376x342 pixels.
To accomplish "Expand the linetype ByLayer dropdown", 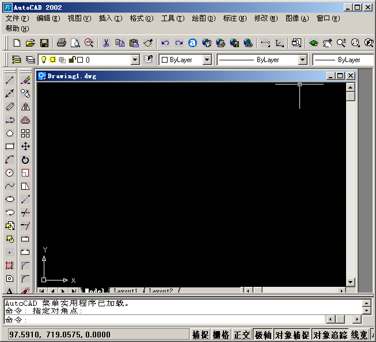I will click(x=303, y=60).
